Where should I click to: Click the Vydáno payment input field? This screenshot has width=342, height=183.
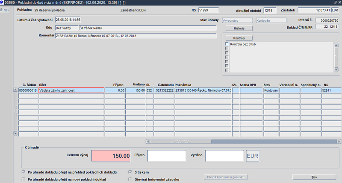tap(224, 156)
